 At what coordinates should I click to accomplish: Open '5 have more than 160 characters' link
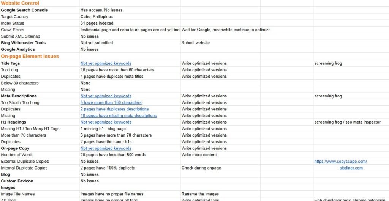[x=111, y=102]
